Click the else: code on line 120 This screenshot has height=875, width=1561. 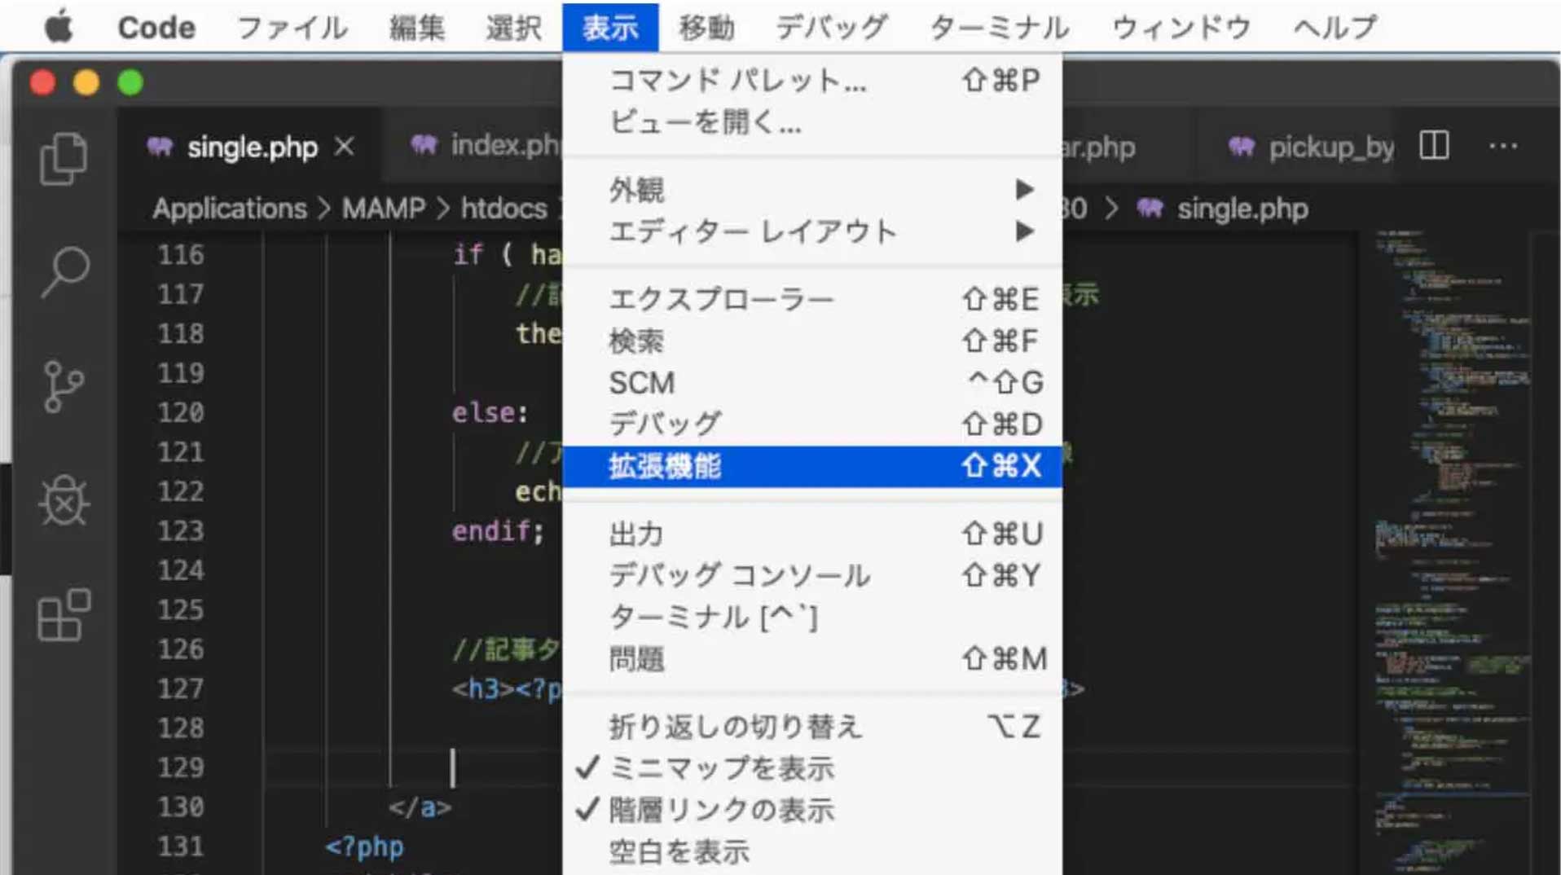490,413
